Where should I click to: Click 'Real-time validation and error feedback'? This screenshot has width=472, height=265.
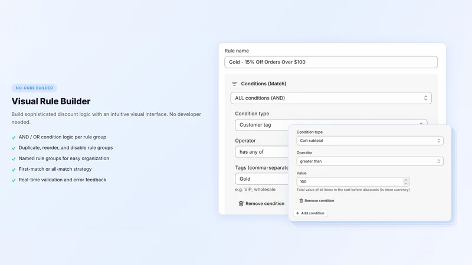[x=63, y=180]
